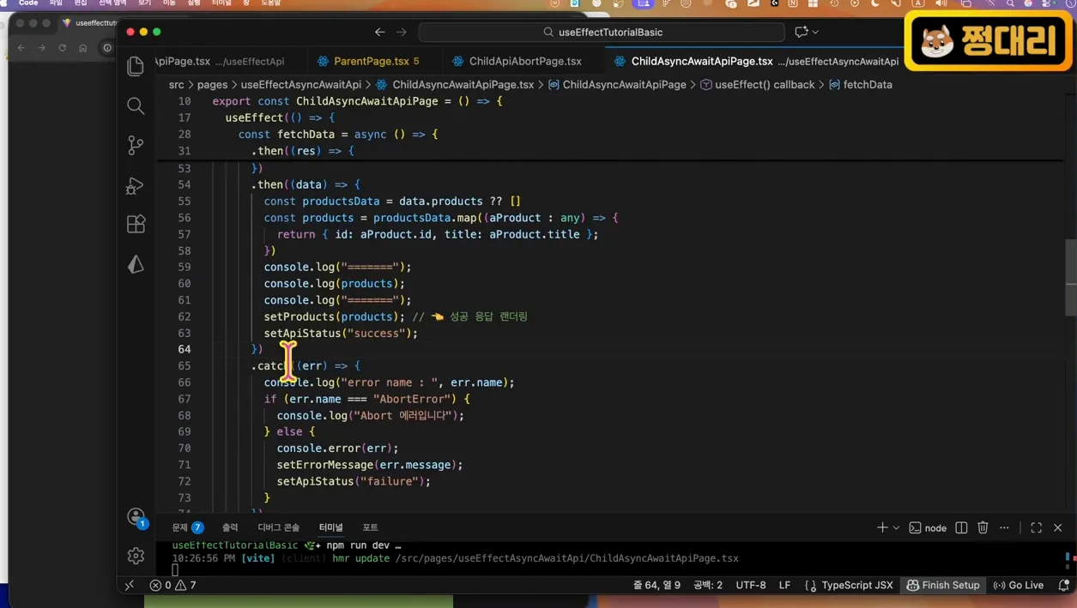Click the console.error(err) line
The width and height of the screenshot is (1077, 608).
pyautogui.click(x=337, y=448)
